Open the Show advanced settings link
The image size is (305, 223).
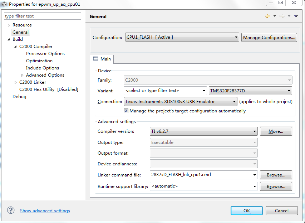coord(45,211)
